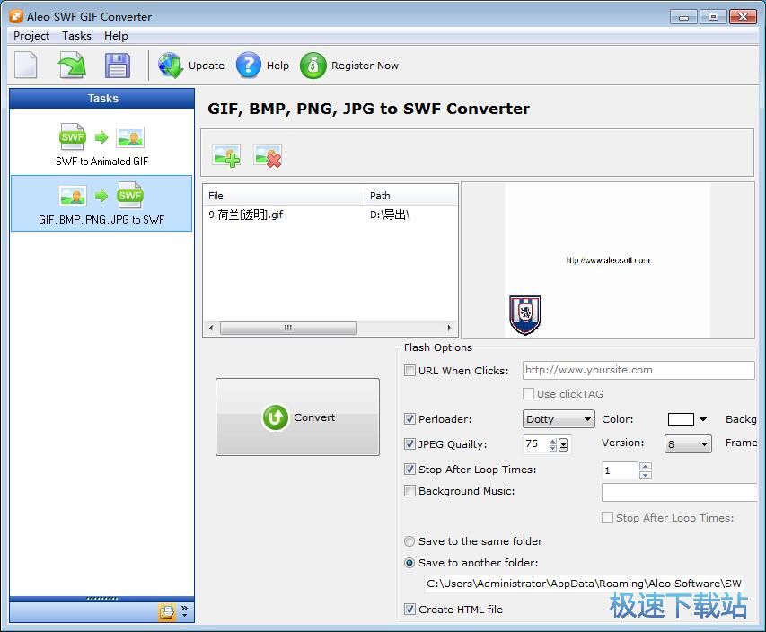The width and height of the screenshot is (766, 632).
Task: Enable URL When Clicks checkbox
Action: point(409,370)
